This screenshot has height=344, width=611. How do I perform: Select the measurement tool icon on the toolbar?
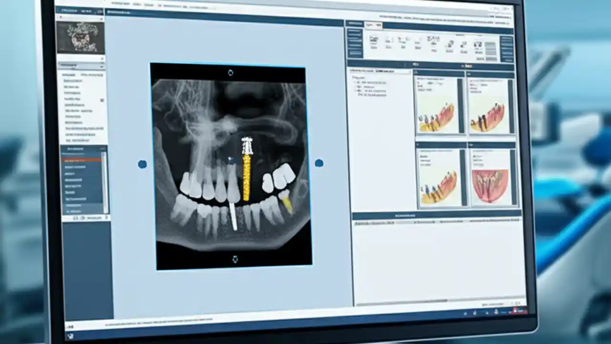pyautogui.click(x=403, y=43)
